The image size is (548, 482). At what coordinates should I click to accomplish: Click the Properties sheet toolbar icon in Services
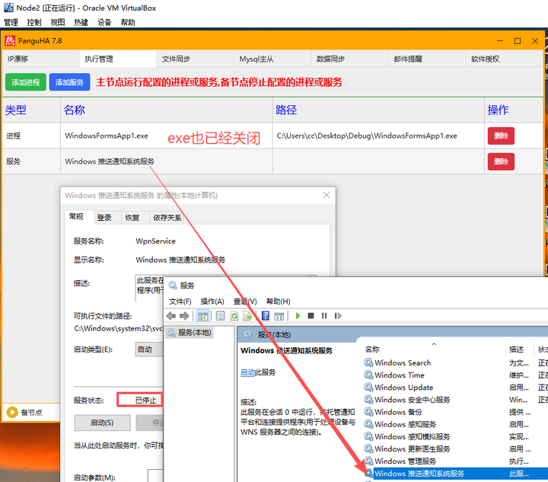point(221,316)
